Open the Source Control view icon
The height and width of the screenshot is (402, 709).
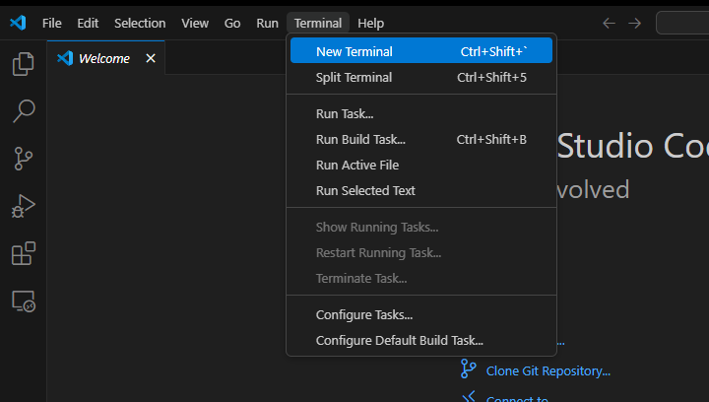[23, 159]
